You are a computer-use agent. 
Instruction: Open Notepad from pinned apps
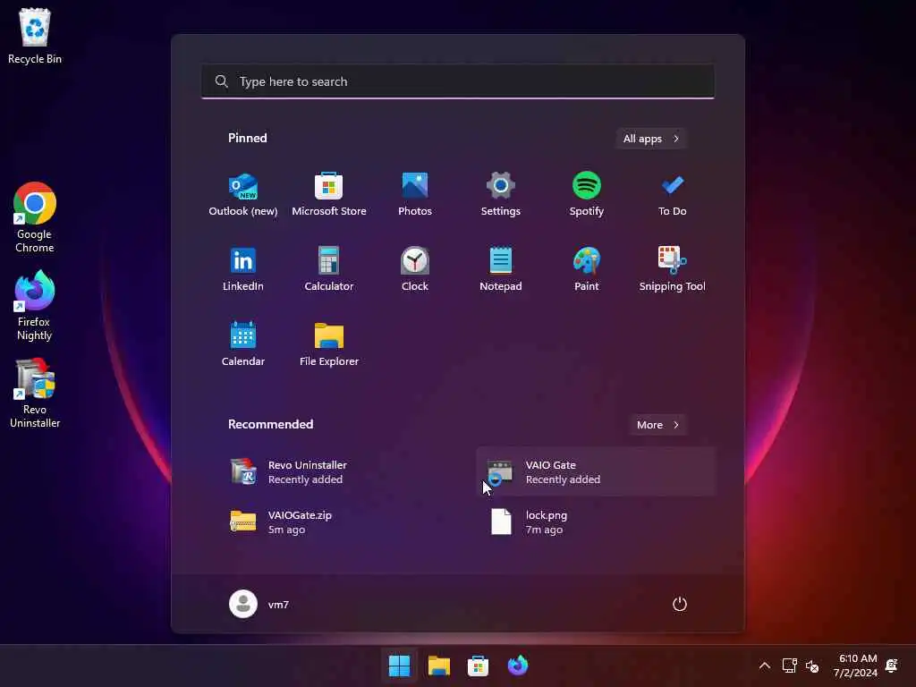point(501,269)
